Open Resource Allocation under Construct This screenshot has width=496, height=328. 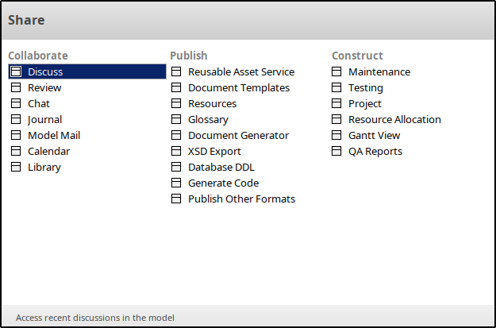pos(394,119)
